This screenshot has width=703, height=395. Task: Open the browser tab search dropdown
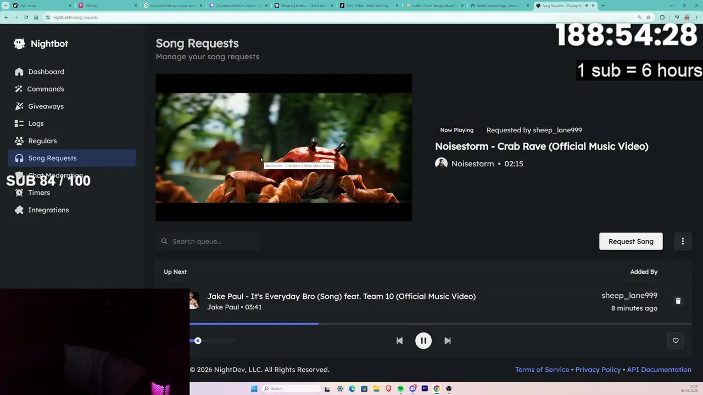point(5,5)
